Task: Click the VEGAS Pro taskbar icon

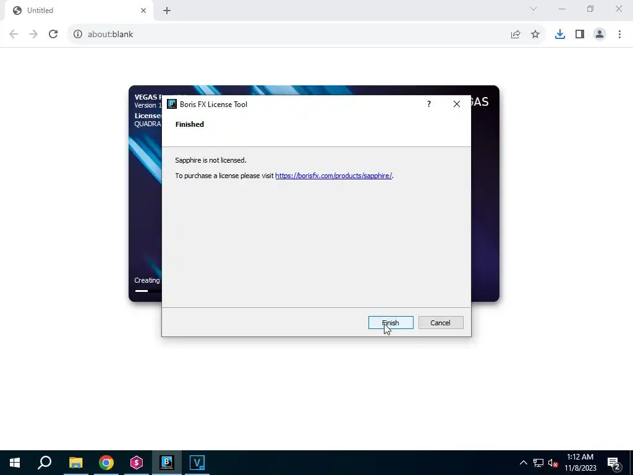Action: (197, 463)
